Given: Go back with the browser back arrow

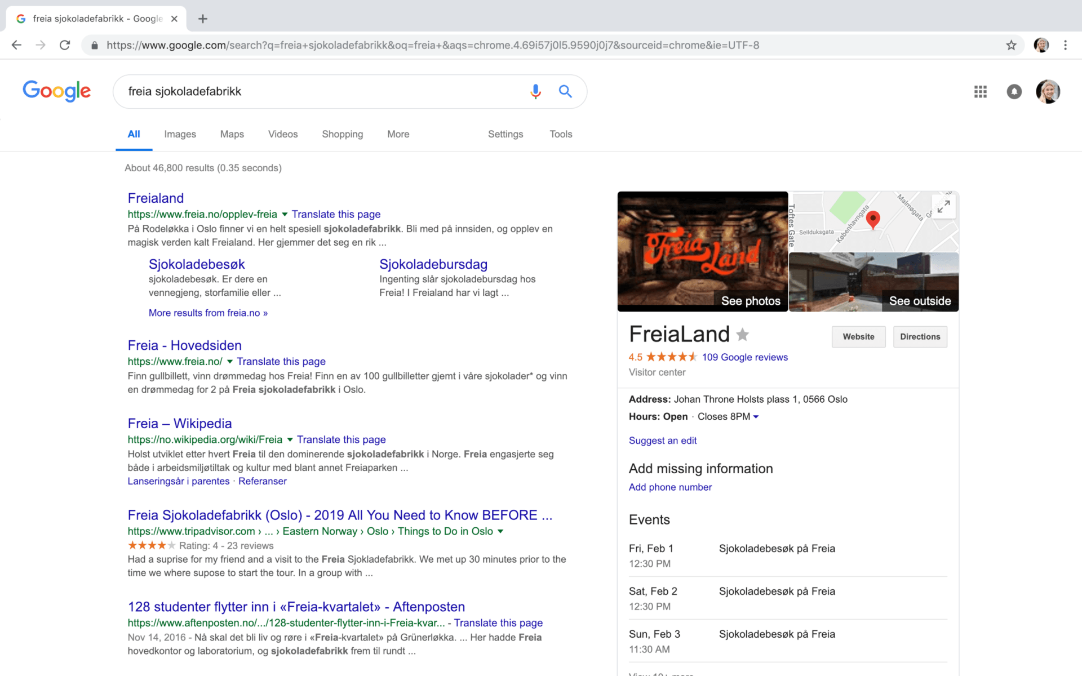Looking at the screenshot, I should coord(16,45).
